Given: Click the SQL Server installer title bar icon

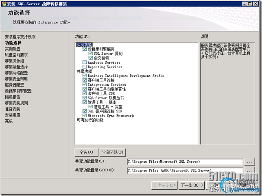Looking at the screenshot, I should click(4, 4).
